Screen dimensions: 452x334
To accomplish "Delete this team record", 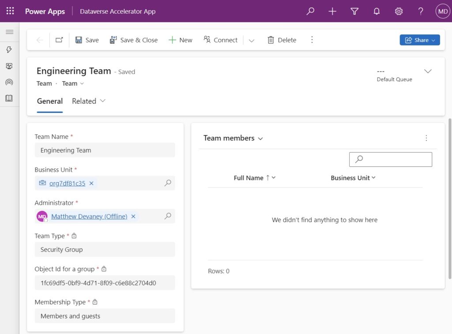I will tap(282, 40).
